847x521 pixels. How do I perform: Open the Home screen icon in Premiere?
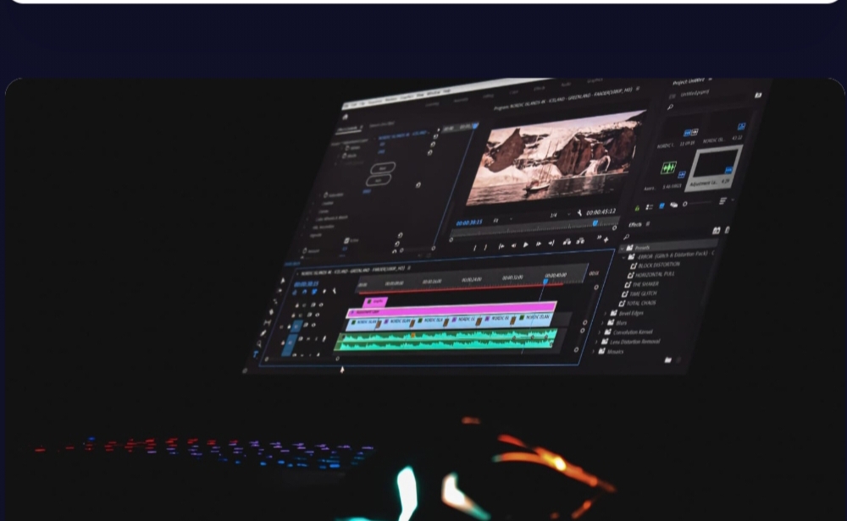click(346, 117)
